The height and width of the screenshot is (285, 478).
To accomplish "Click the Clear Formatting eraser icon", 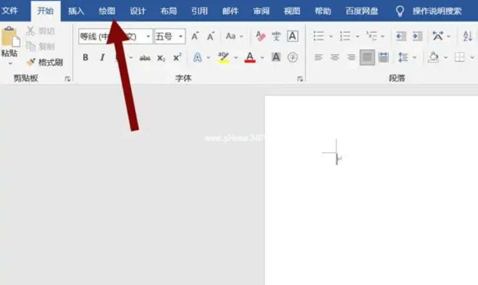I will (261, 36).
